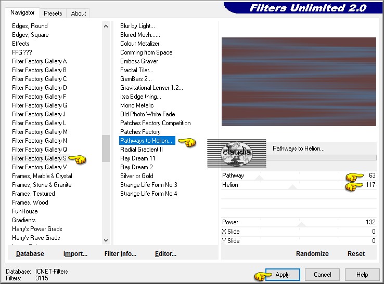Image resolution: width=384 pixels, height=284 pixels.
Task: Choose Gravitational Lenser 1.2... filter
Action: point(151,88)
